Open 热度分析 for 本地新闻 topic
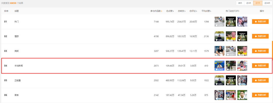The width and height of the screenshot is (273, 103). click(x=260, y=66)
